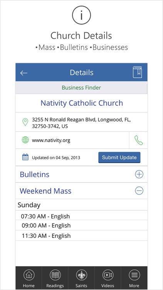
Task: Tap the Bulletins heading text
Action: 35,174
